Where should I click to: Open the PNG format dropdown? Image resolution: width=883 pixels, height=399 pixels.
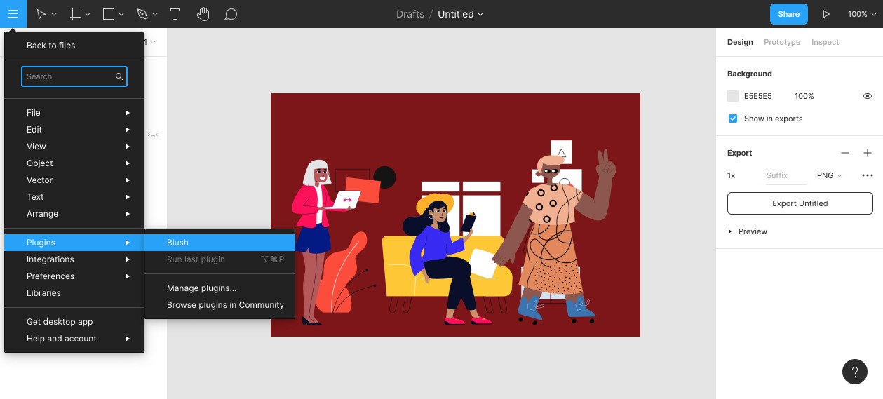(x=829, y=175)
